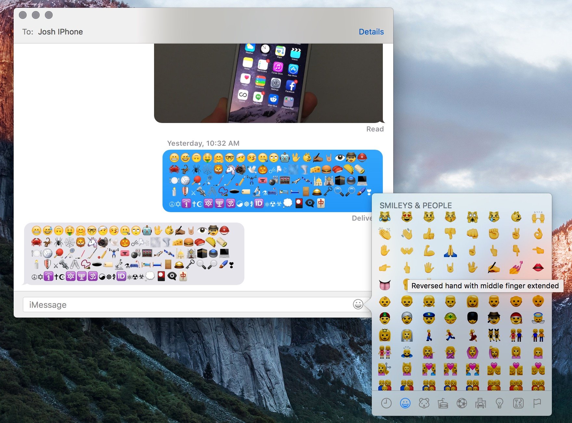Insert the Santa Claus emoji

pos(516,318)
